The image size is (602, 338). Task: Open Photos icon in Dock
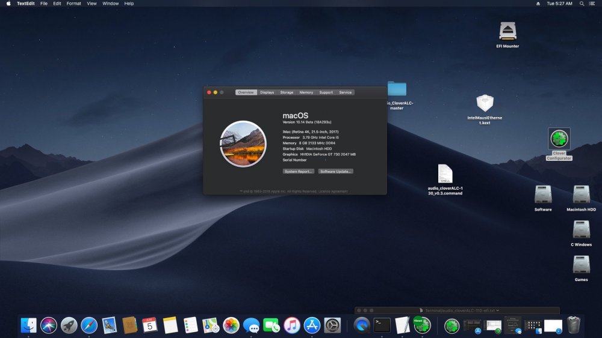[231, 326]
